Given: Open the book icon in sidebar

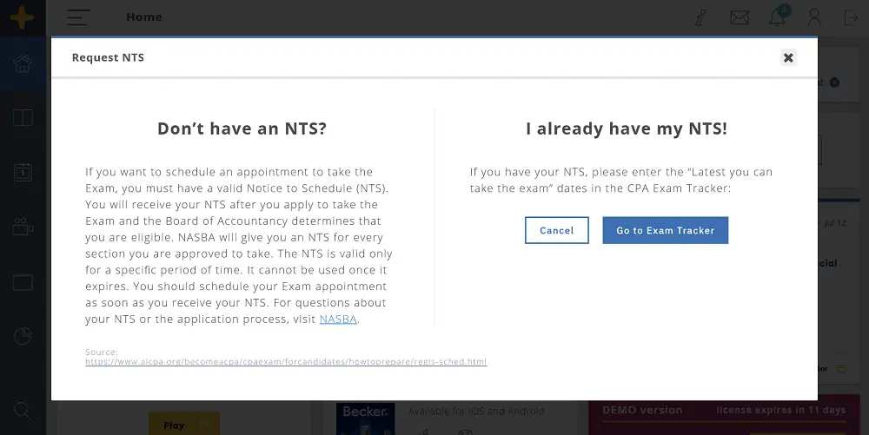Looking at the screenshot, I should click(x=23, y=118).
